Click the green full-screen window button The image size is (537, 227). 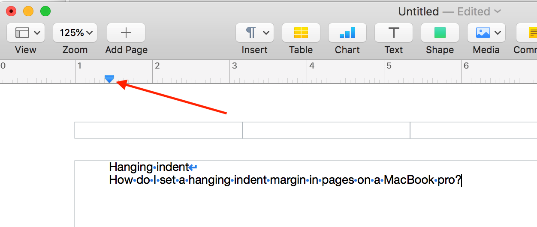click(x=45, y=12)
